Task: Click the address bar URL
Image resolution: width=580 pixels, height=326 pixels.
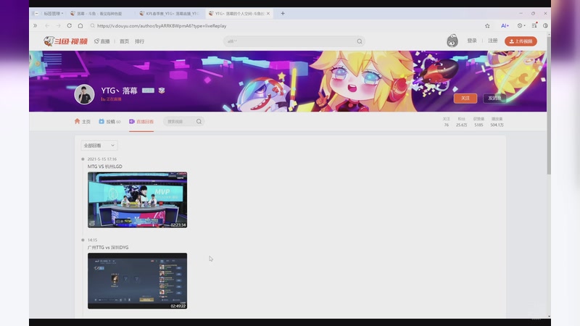Action: pos(162,26)
